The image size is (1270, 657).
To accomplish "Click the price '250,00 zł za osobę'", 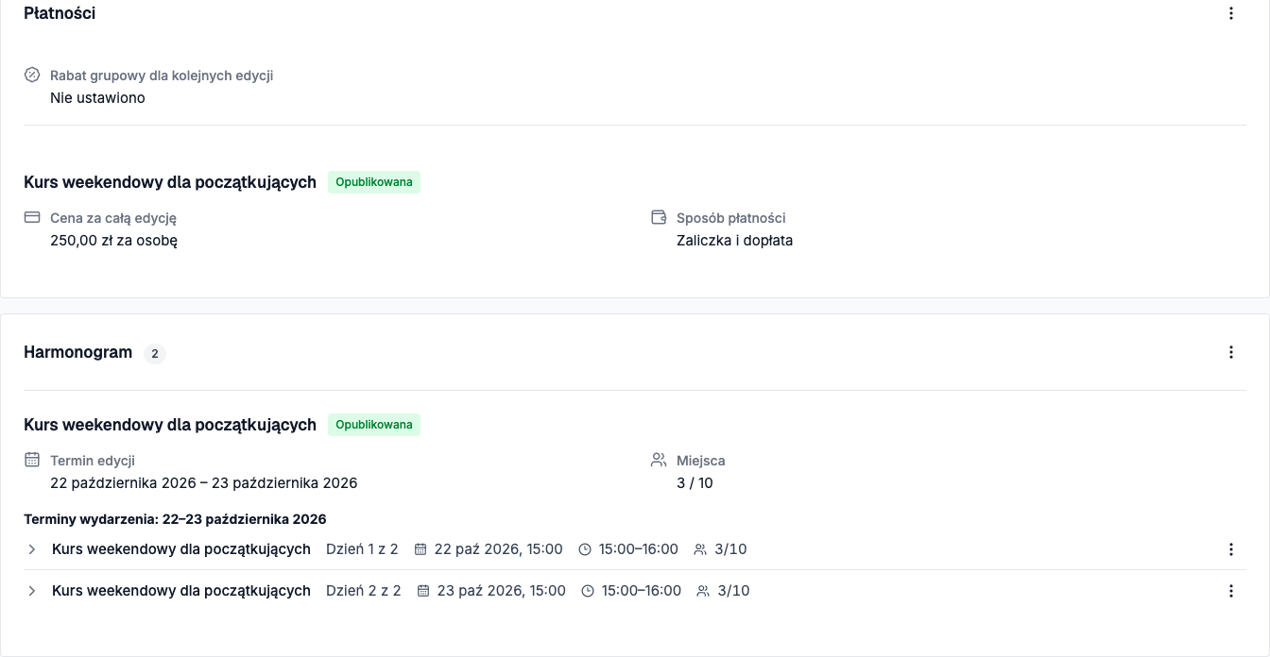I will (114, 240).
